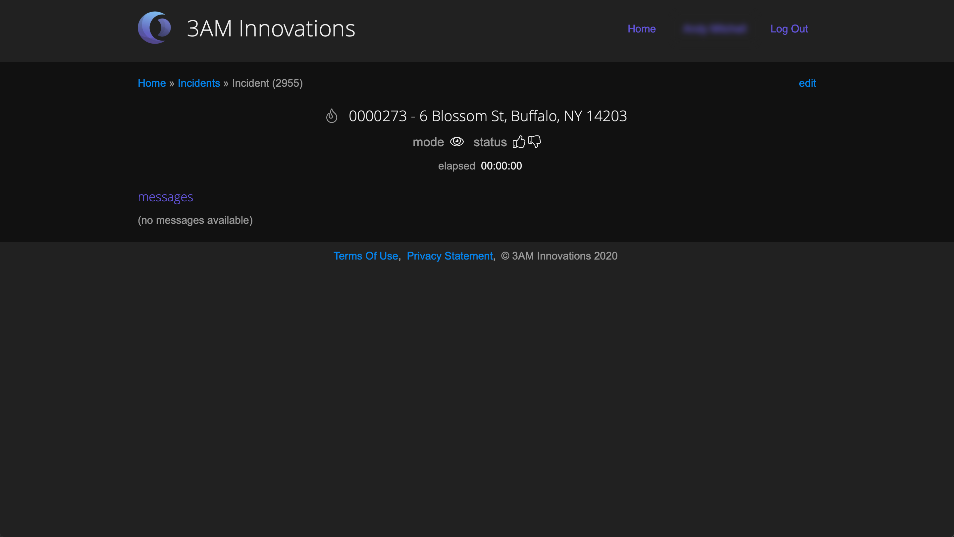Click the elapsed 00:00:00 timer

(x=501, y=166)
